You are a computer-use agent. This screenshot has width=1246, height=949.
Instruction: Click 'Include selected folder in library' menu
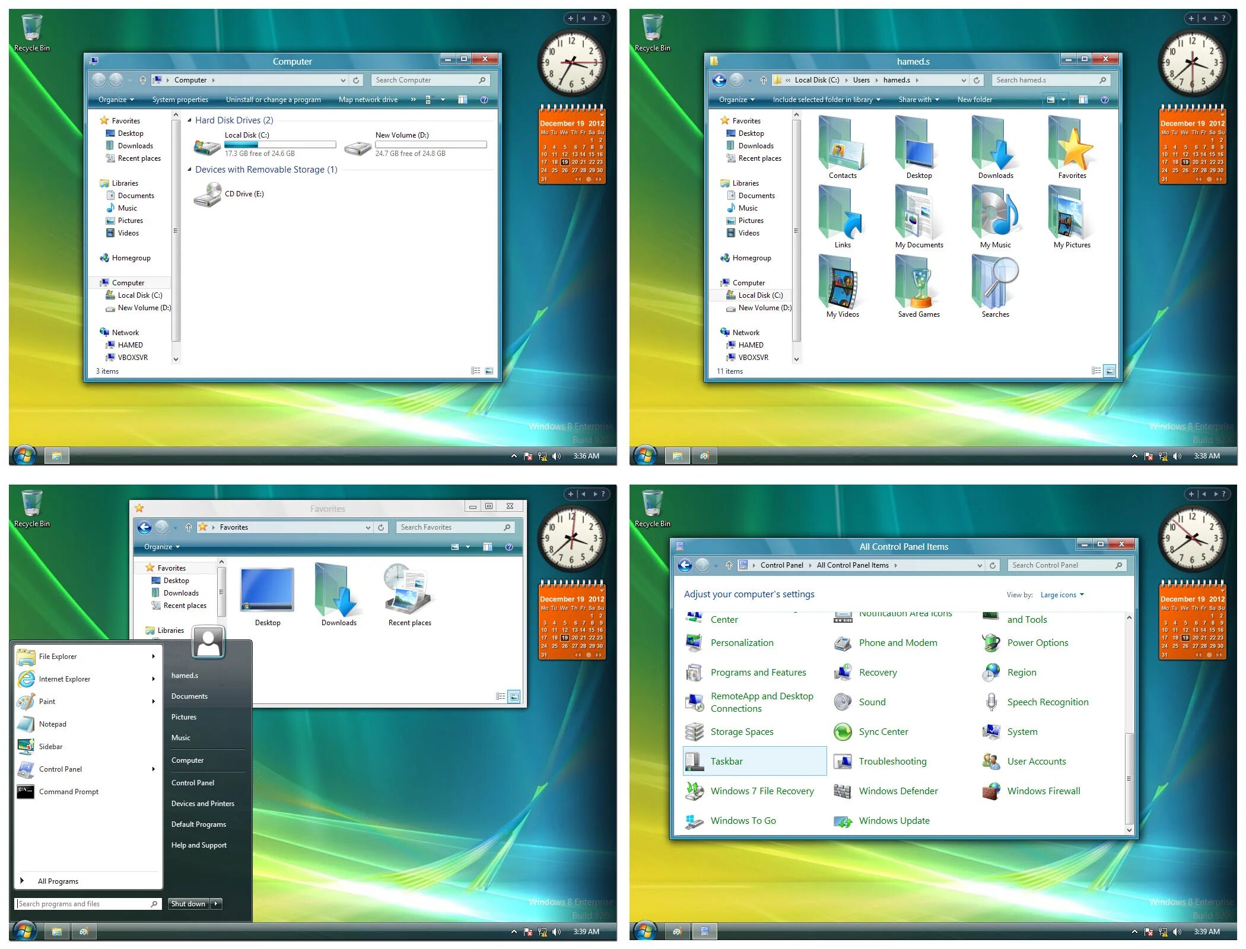coord(825,100)
